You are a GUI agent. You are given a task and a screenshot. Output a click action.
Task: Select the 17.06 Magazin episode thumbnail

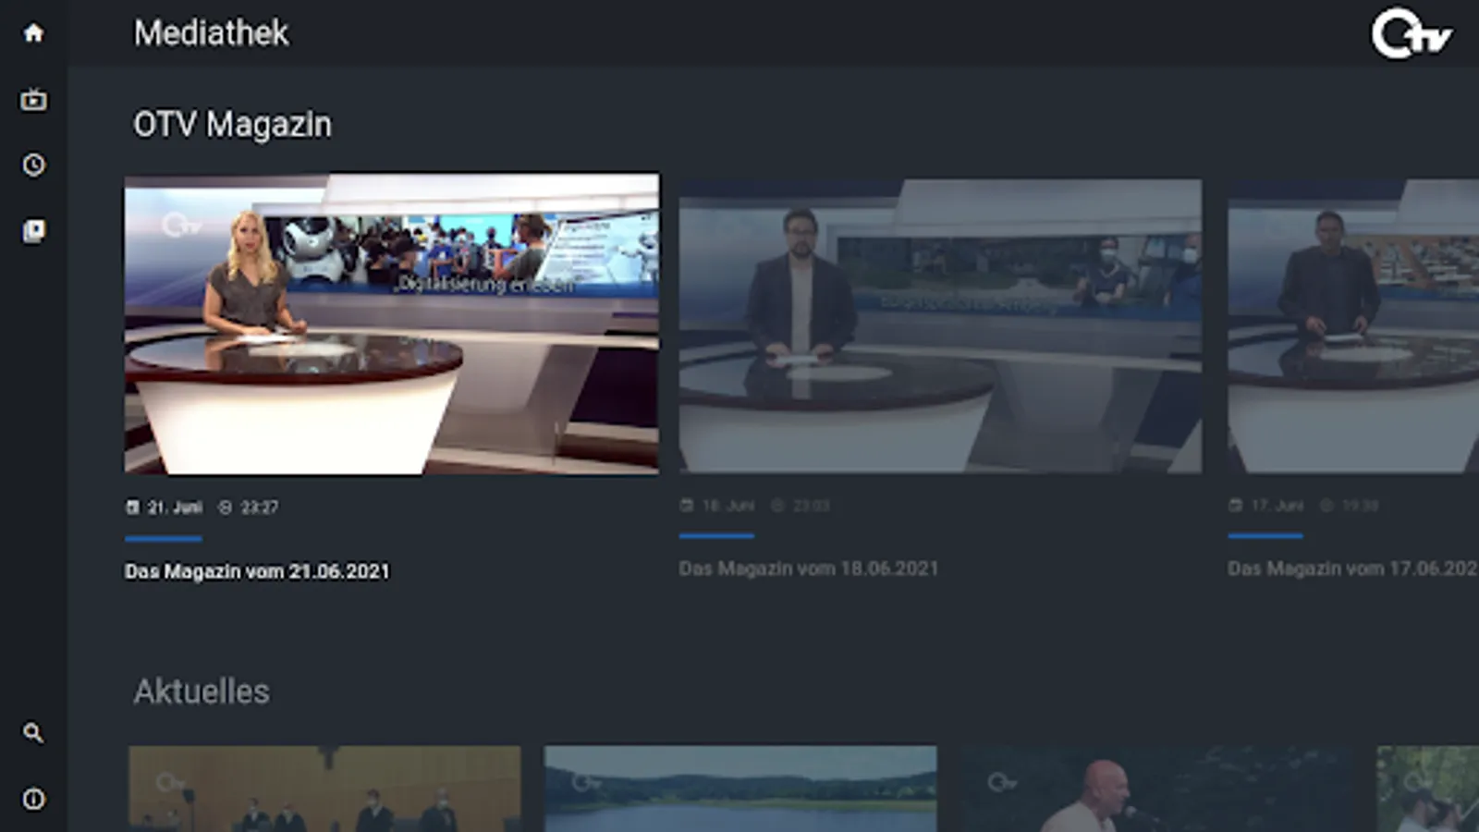coord(1353,326)
